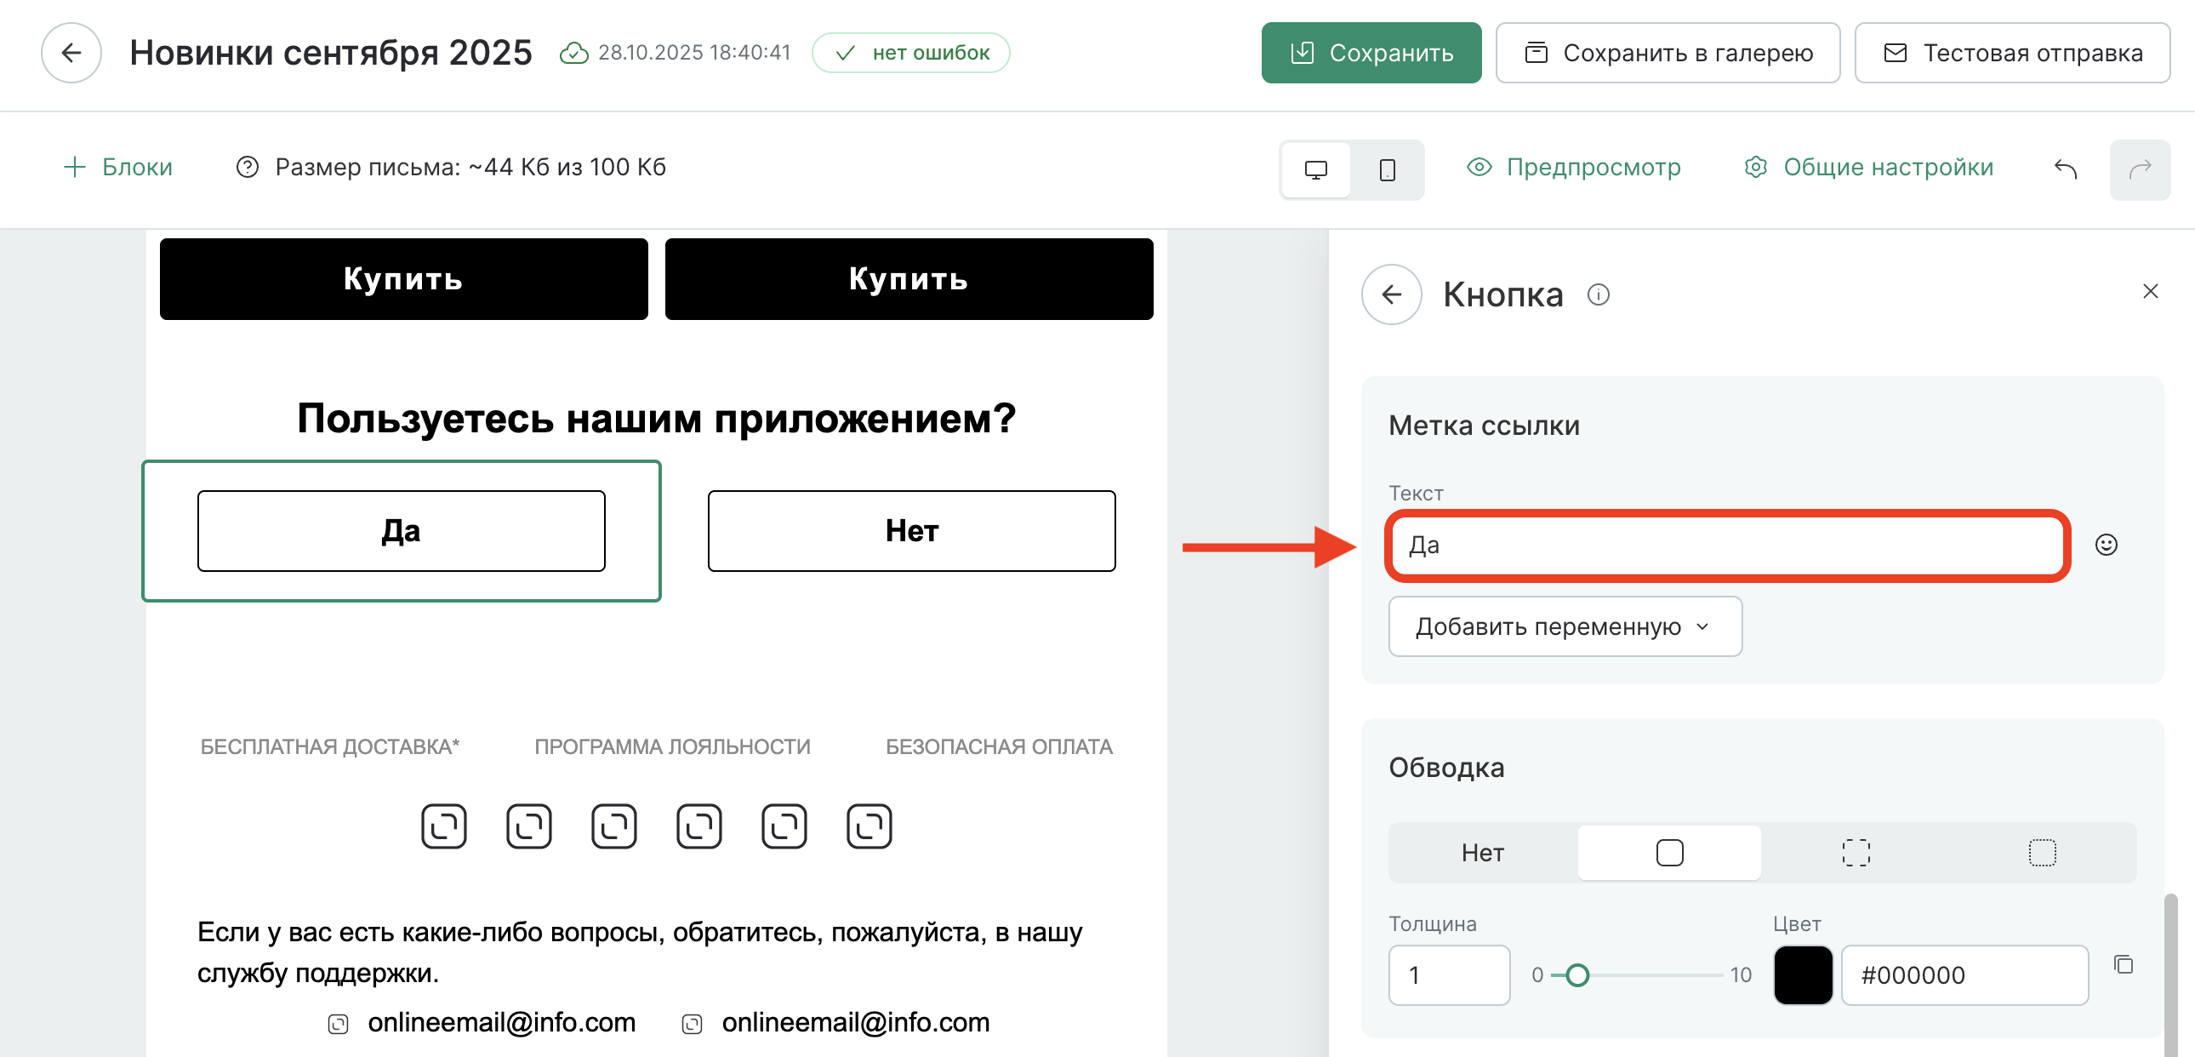This screenshot has height=1057, width=2195.
Task: Switch to desktop preview mode
Action: pos(1314,169)
